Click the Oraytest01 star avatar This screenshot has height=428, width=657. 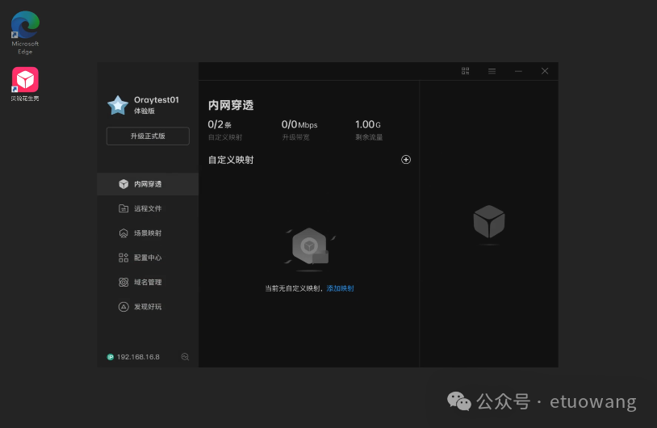click(x=118, y=105)
